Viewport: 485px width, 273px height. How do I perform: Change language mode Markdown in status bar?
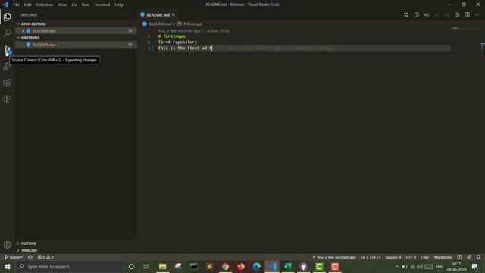(x=443, y=257)
